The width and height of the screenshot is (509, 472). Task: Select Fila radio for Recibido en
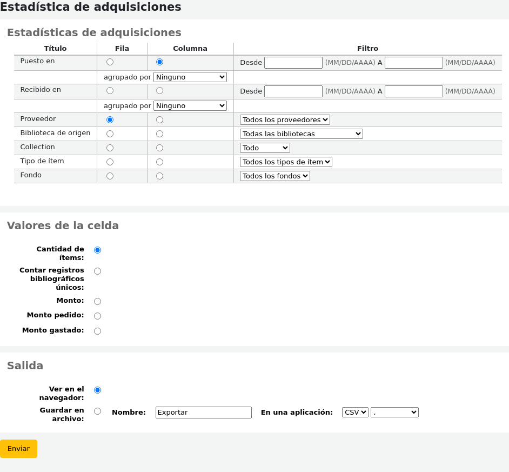pos(110,91)
